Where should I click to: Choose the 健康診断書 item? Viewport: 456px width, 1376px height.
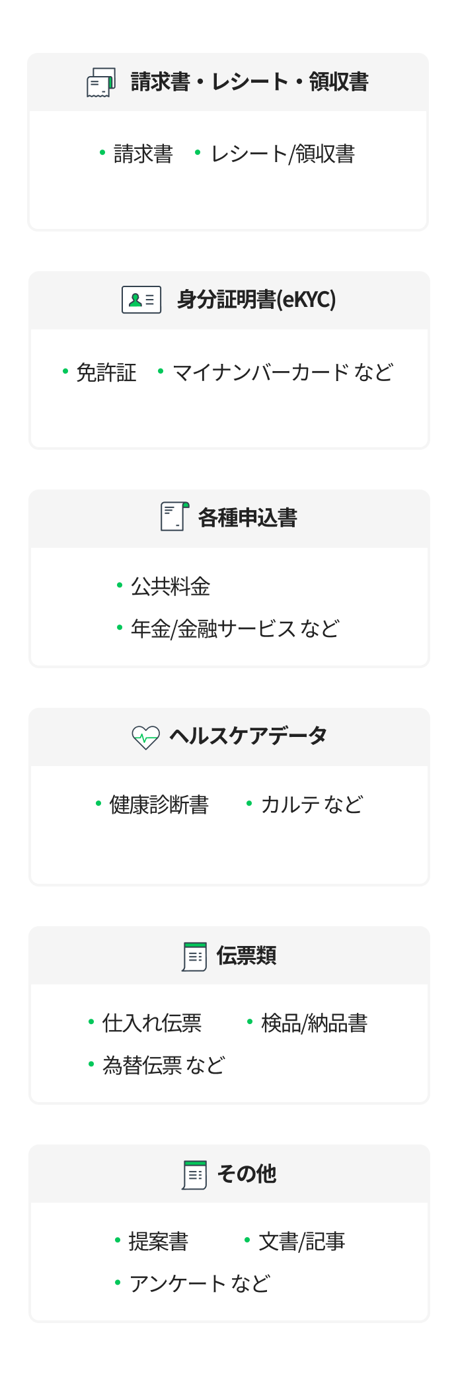coord(159,804)
